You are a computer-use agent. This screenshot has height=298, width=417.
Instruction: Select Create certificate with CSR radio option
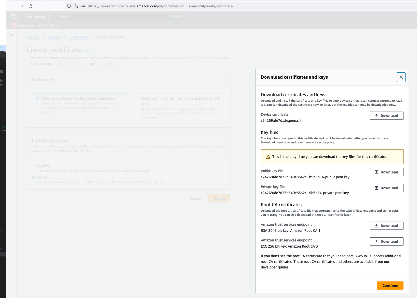tap(137, 98)
